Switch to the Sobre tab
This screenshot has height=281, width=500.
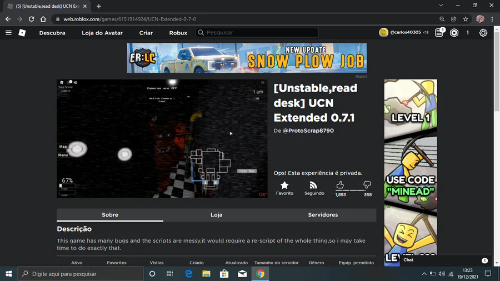click(110, 215)
